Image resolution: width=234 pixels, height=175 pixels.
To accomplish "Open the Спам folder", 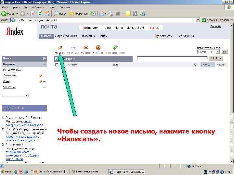I will [6, 81].
